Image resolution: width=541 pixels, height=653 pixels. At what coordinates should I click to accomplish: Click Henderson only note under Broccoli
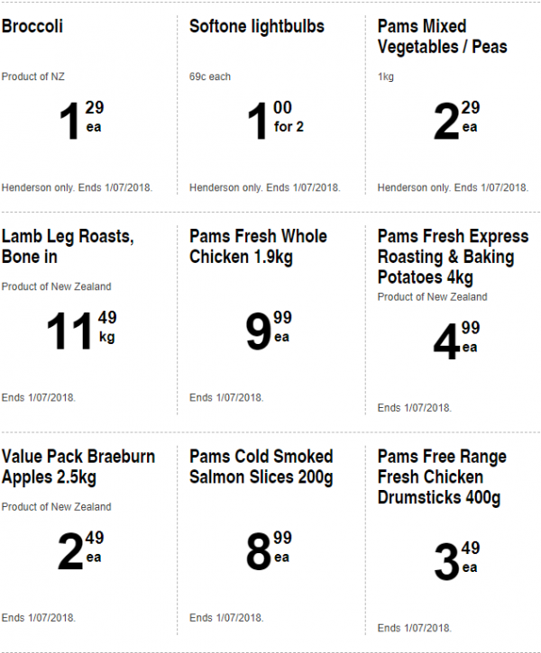pyautogui.click(x=78, y=188)
